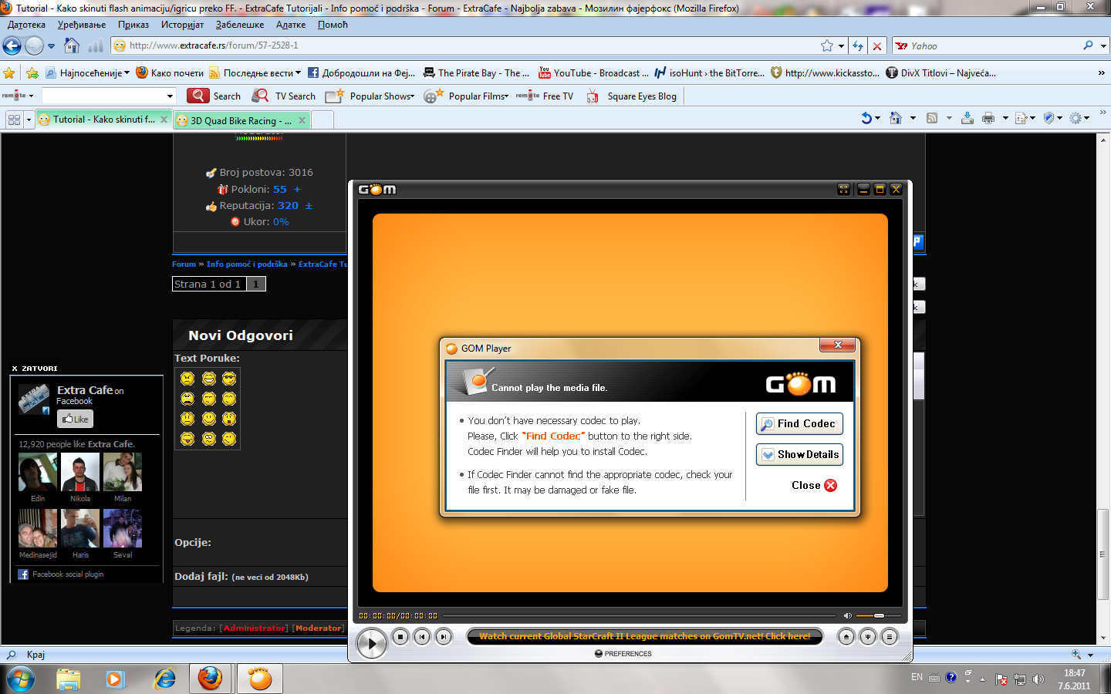The image size is (1111, 694).
Task: Open the gear tools dropdown arrow
Action: (x=1087, y=118)
